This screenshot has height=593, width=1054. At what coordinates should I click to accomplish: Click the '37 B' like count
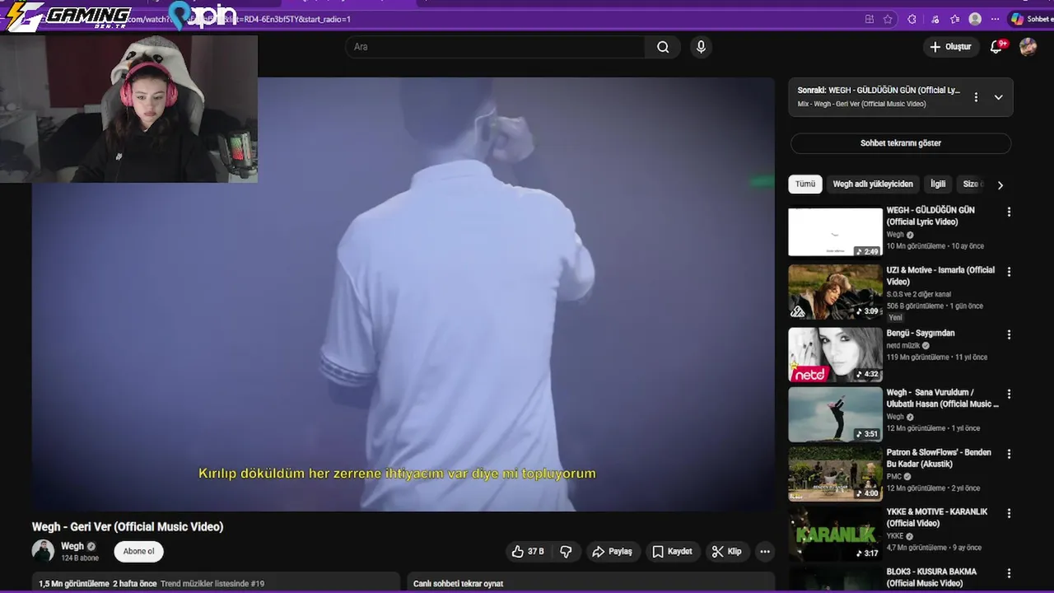tap(536, 552)
